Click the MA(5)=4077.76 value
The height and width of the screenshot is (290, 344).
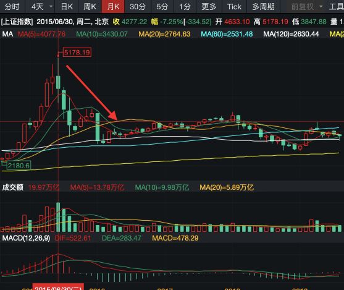point(41,34)
